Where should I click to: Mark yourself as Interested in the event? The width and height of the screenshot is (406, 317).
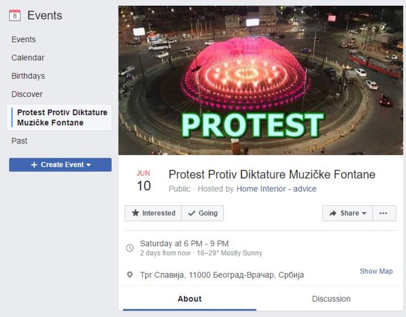coord(153,213)
